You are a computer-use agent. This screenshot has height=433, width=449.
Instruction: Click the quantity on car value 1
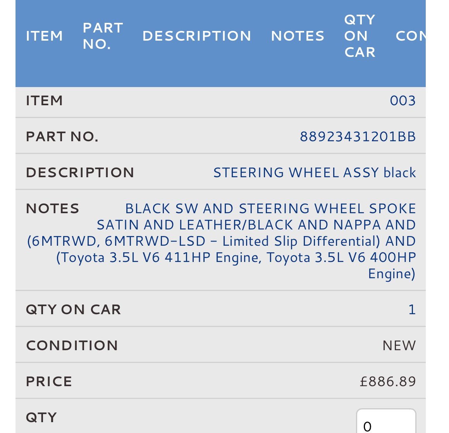coord(412,310)
